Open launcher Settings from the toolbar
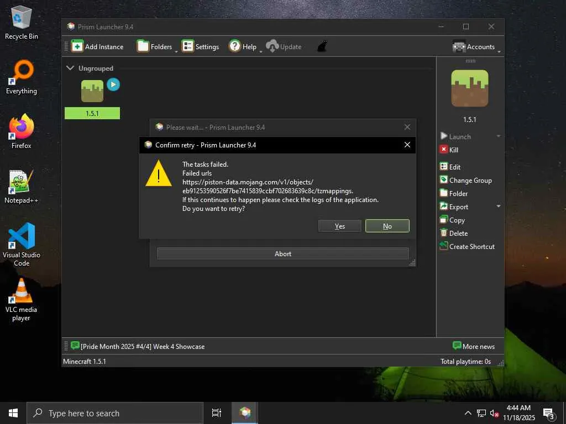 [200, 46]
